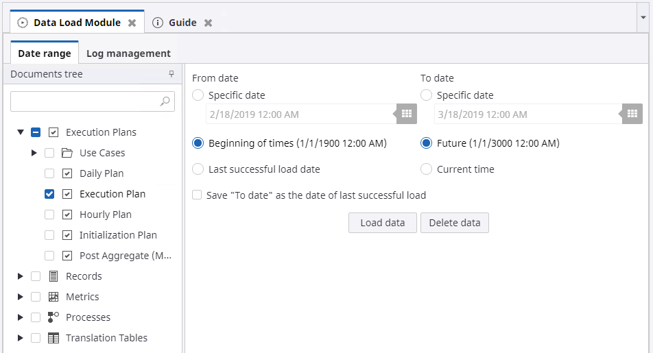Click the search magnifier icon in Documents tree
Viewport: 653px width, 353px height.
(x=165, y=101)
